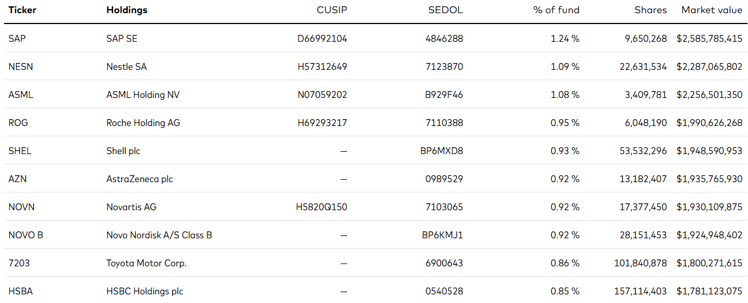Click Toyota Motor Corp. holding
Image resolution: width=748 pixels, height=303 pixels.
click(146, 263)
